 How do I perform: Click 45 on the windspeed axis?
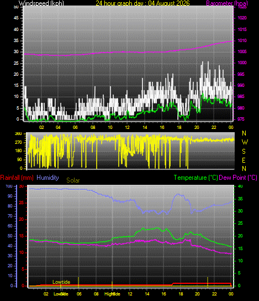pyautogui.click(x=16, y=18)
